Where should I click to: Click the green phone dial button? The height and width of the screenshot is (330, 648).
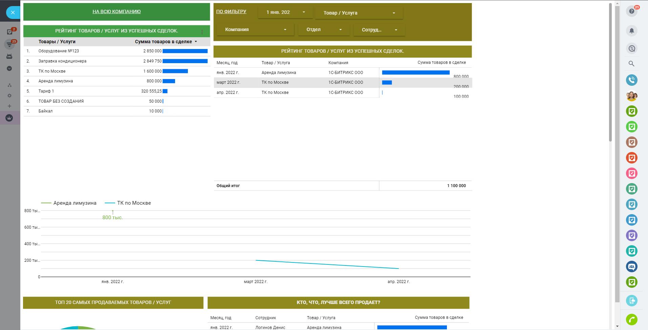(631, 319)
